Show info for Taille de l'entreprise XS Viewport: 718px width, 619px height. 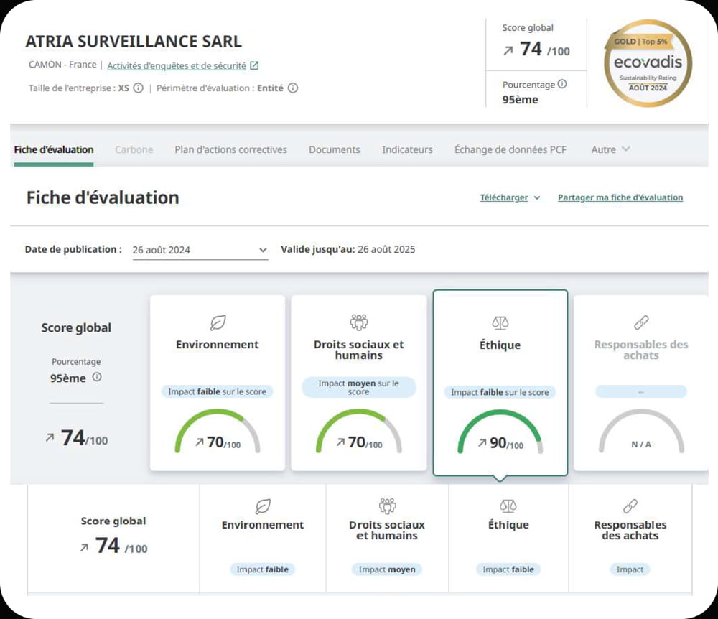[139, 88]
